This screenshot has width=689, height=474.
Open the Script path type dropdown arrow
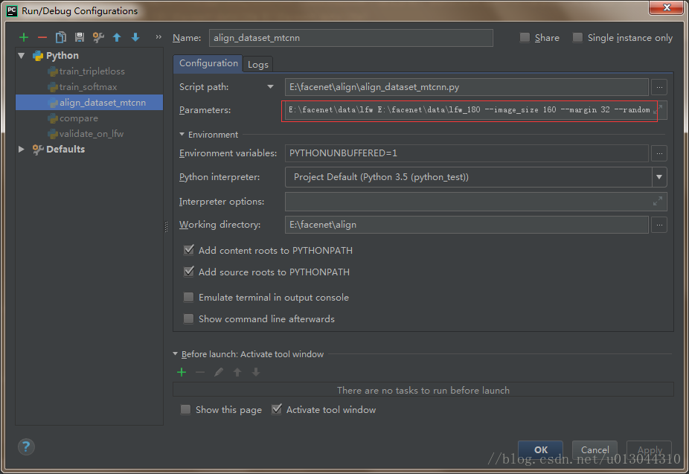click(270, 87)
